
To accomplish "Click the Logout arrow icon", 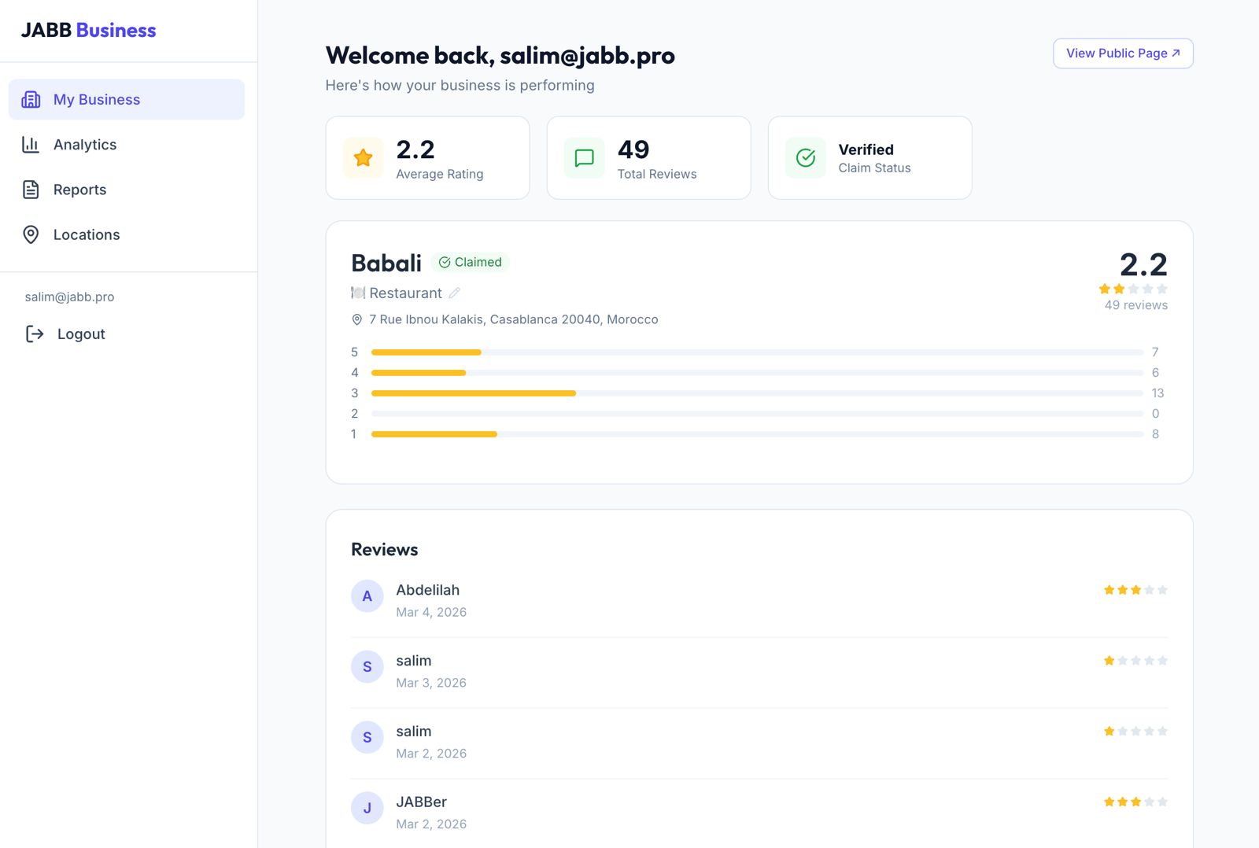I will pyautogui.click(x=34, y=334).
